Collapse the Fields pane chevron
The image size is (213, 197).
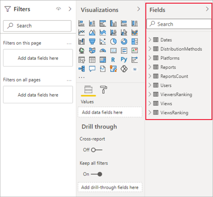[207, 9]
